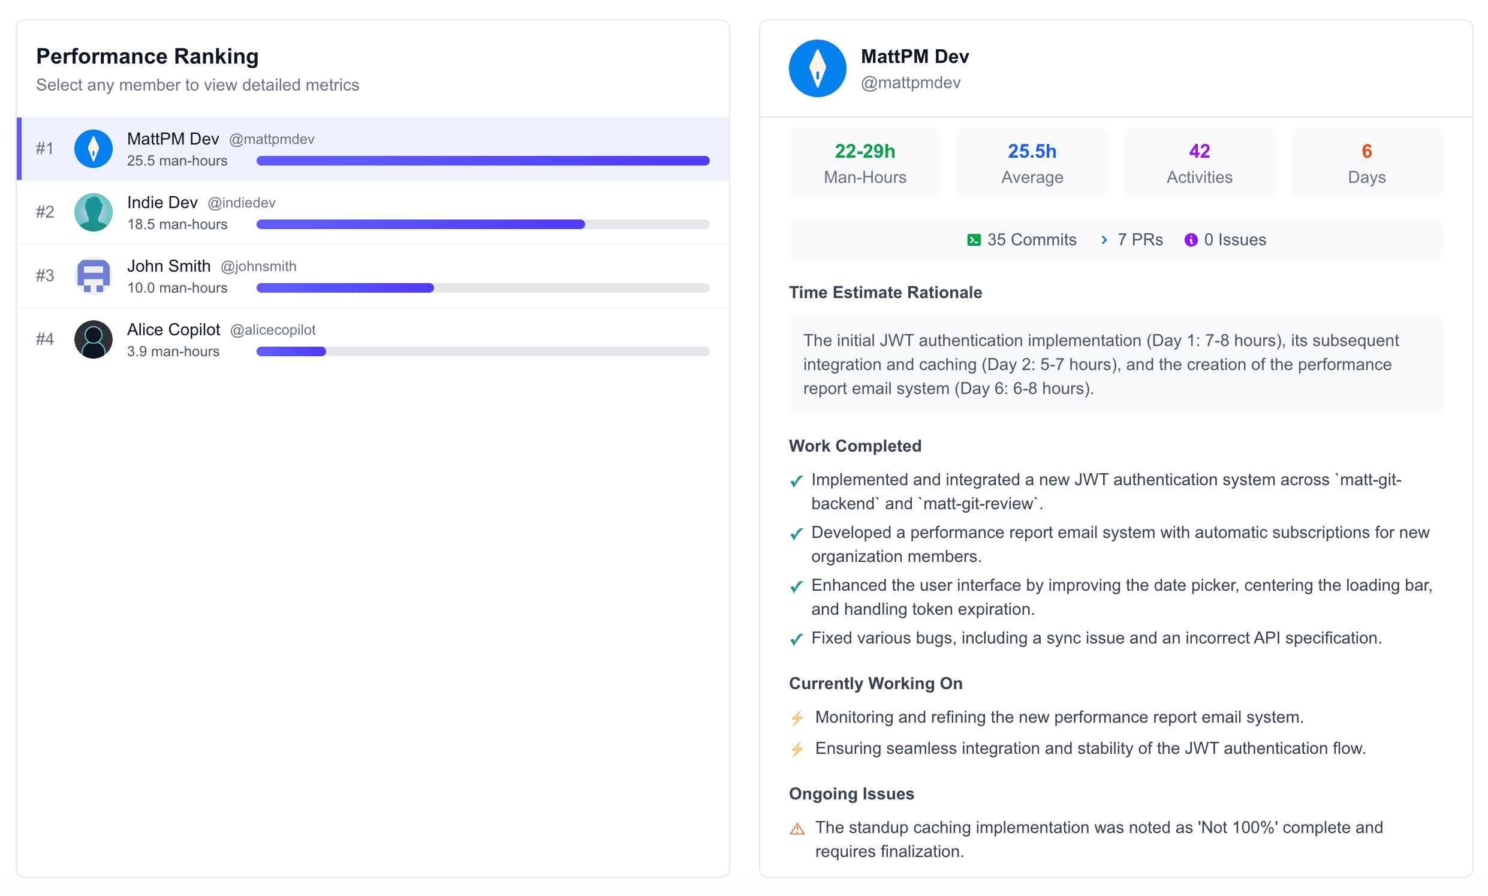
Task: Click the green commits icon
Action: [974, 239]
